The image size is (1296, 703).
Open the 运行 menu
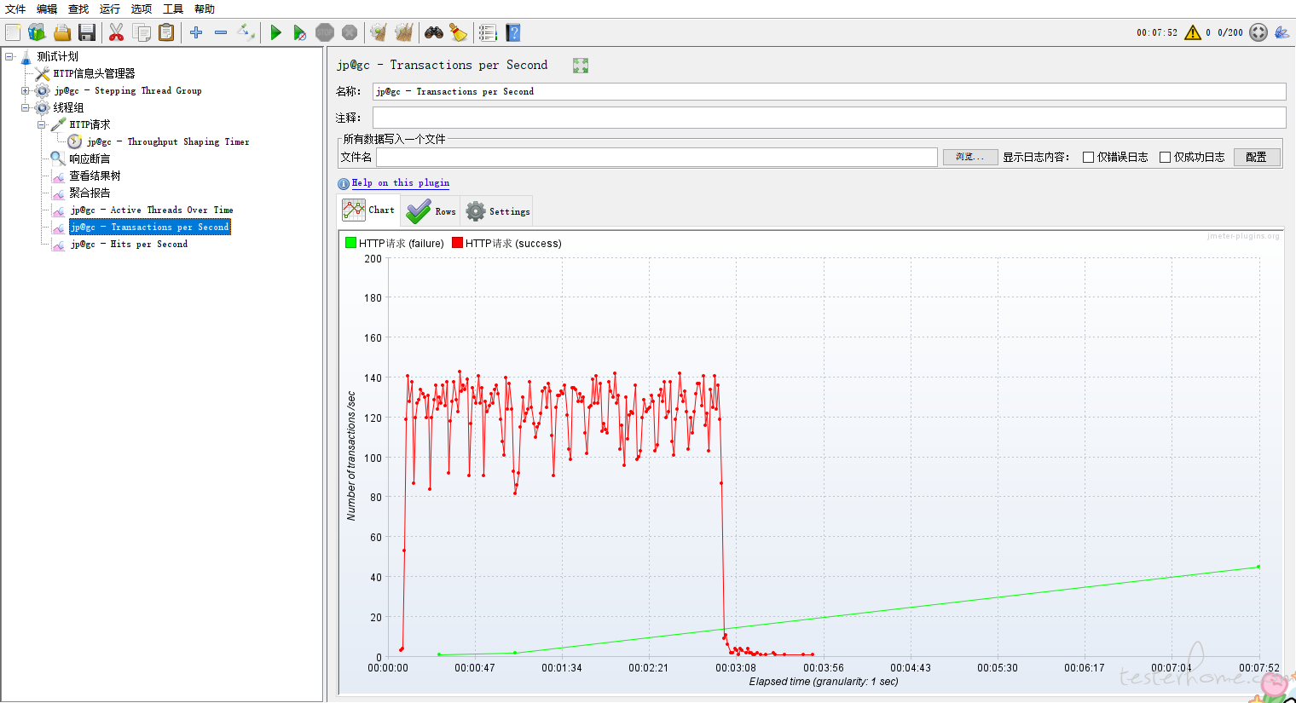pos(110,9)
